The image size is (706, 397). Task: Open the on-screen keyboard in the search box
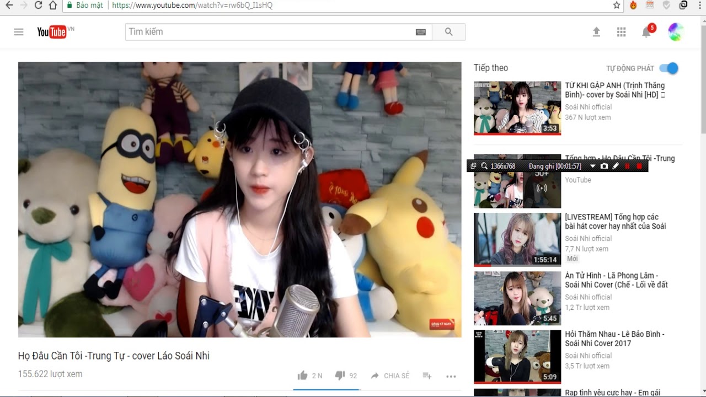point(421,32)
